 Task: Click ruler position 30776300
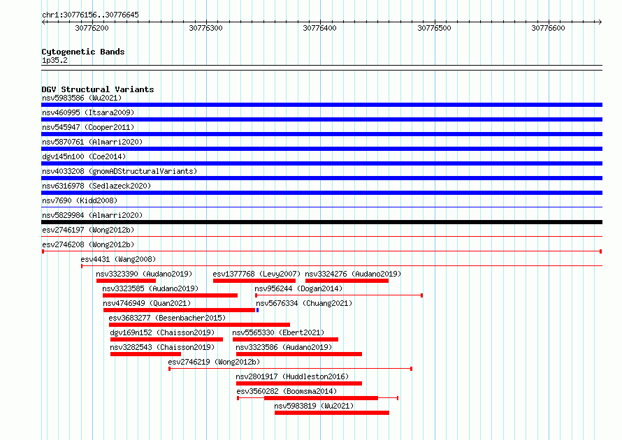[206, 28]
